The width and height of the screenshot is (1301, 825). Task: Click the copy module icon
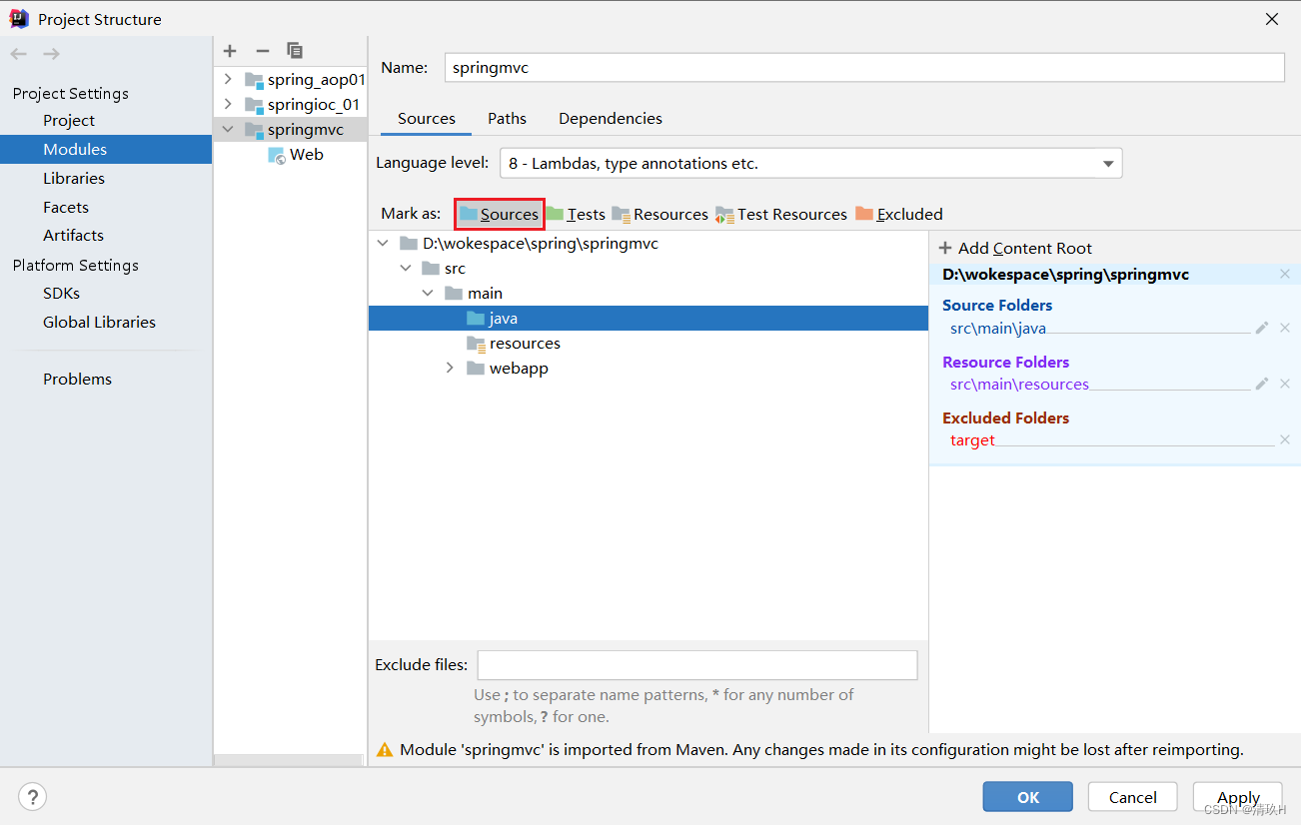[295, 50]
